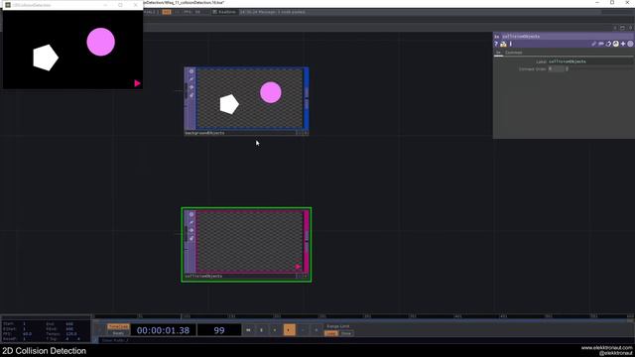Viewport: 635px width, 357px height.
Task: Show operator info icon in parameter panel
Action: pyautogui.click(x=511, y=44)
